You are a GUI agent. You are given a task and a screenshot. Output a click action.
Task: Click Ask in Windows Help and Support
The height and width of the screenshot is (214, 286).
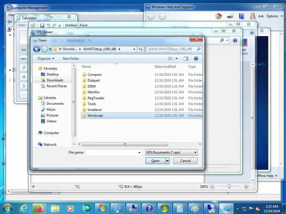261,16
